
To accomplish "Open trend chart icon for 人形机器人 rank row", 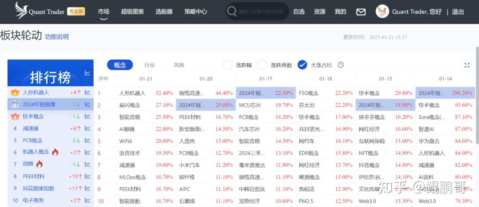I will (x=87, y=92).
